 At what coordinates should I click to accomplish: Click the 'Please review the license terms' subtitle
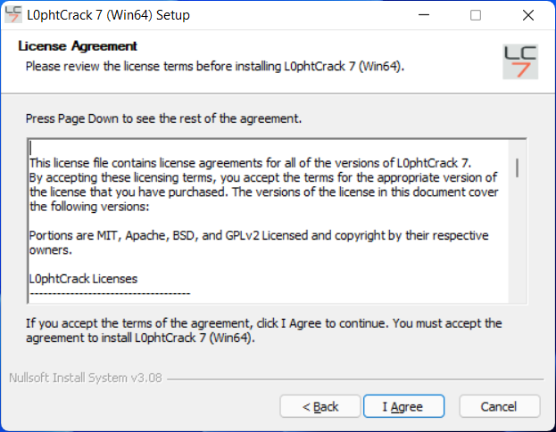pyautogui.click(x=215, y=66)
